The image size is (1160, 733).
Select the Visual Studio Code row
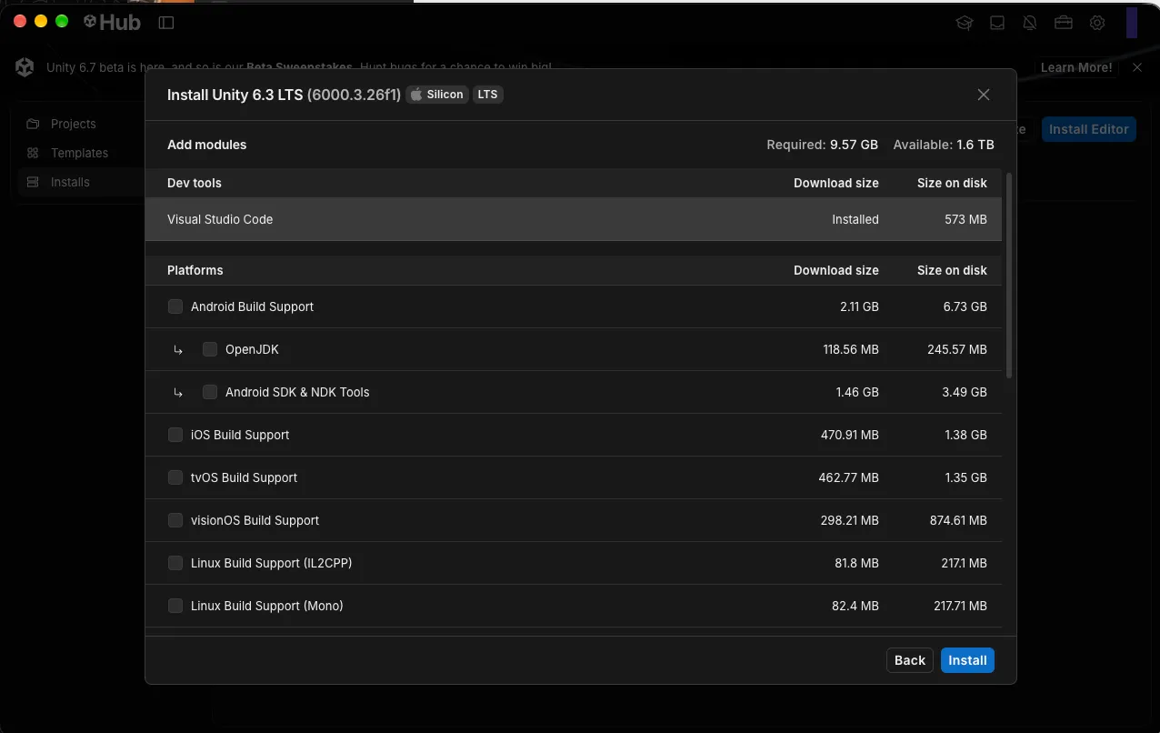pyautogui.click(x=574, y=219)
